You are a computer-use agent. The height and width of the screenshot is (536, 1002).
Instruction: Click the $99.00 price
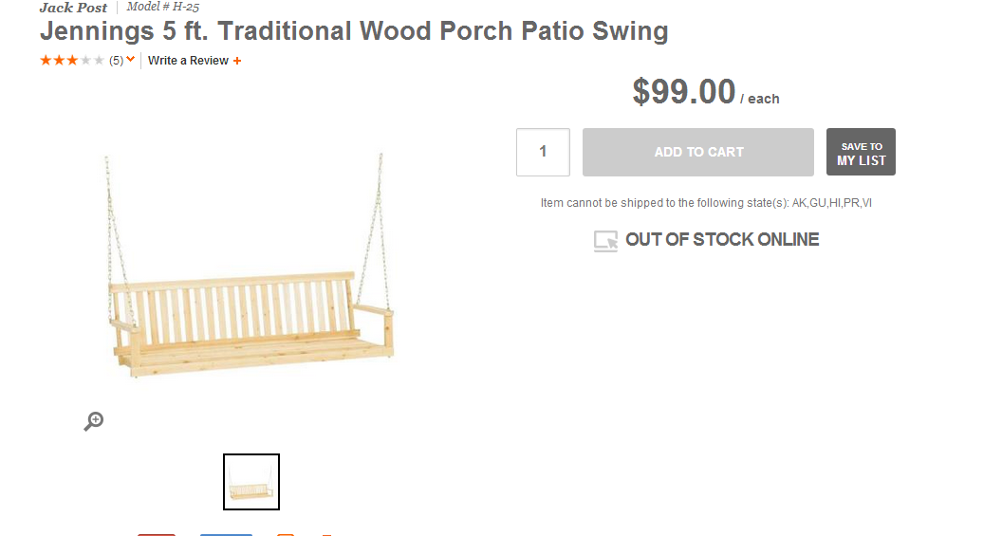coord(684,92)
